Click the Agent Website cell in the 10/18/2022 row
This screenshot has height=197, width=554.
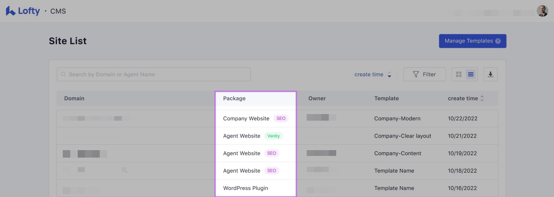tap(241, 171)
